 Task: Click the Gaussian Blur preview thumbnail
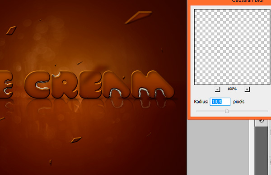[x=232, y=47]
